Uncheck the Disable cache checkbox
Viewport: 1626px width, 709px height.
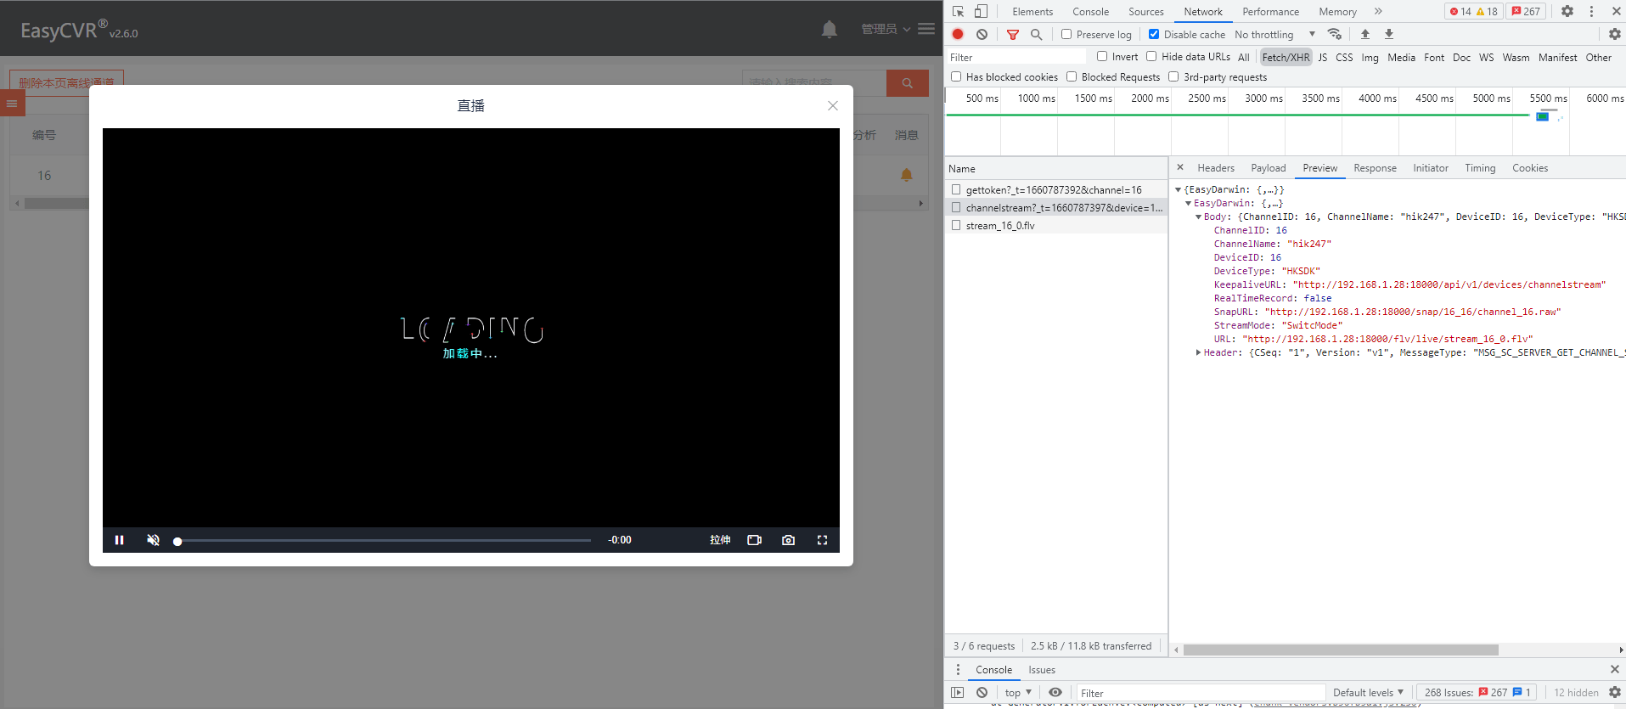[1154, 34]
